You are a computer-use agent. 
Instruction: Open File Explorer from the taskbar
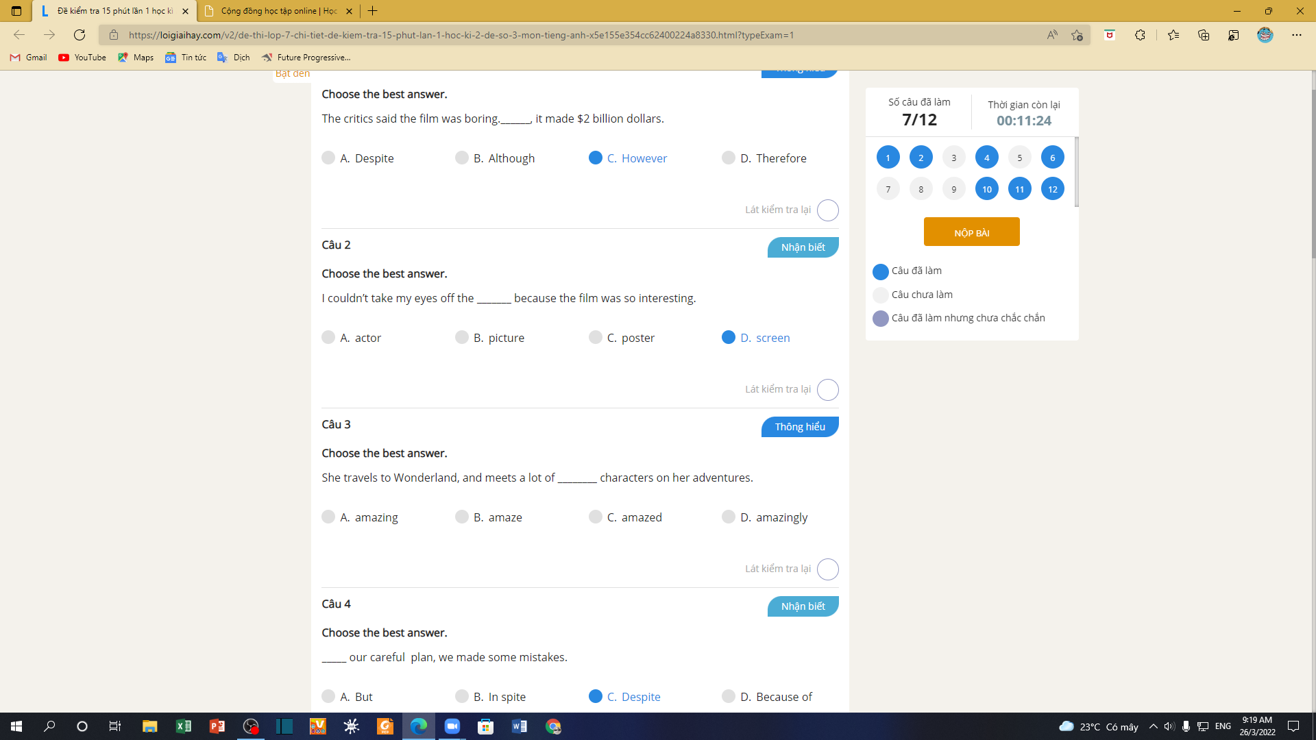click(x=149, y=726)
